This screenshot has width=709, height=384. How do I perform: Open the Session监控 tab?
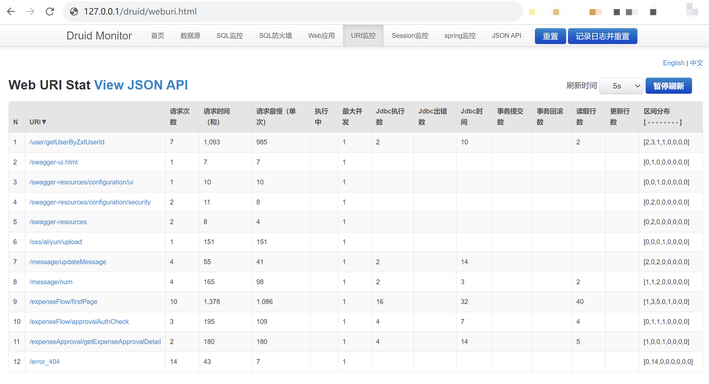[410, 36]
